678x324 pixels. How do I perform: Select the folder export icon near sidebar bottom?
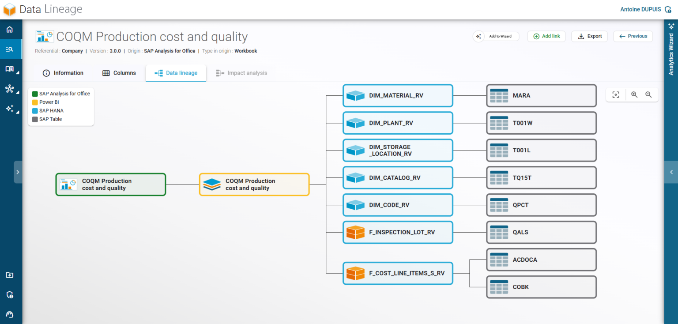(9, 275)
